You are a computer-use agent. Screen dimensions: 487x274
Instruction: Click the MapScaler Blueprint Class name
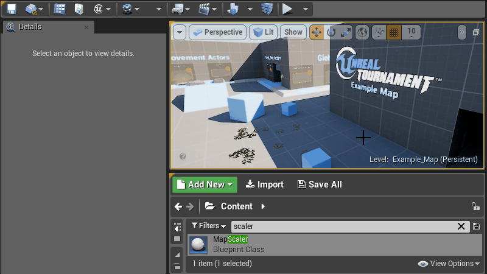tap(231, 239)
